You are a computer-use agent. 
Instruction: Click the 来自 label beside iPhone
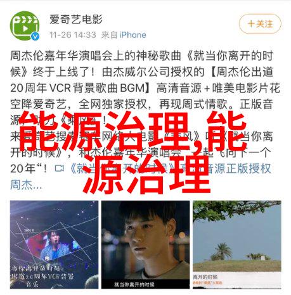click(x=110, y=35)
